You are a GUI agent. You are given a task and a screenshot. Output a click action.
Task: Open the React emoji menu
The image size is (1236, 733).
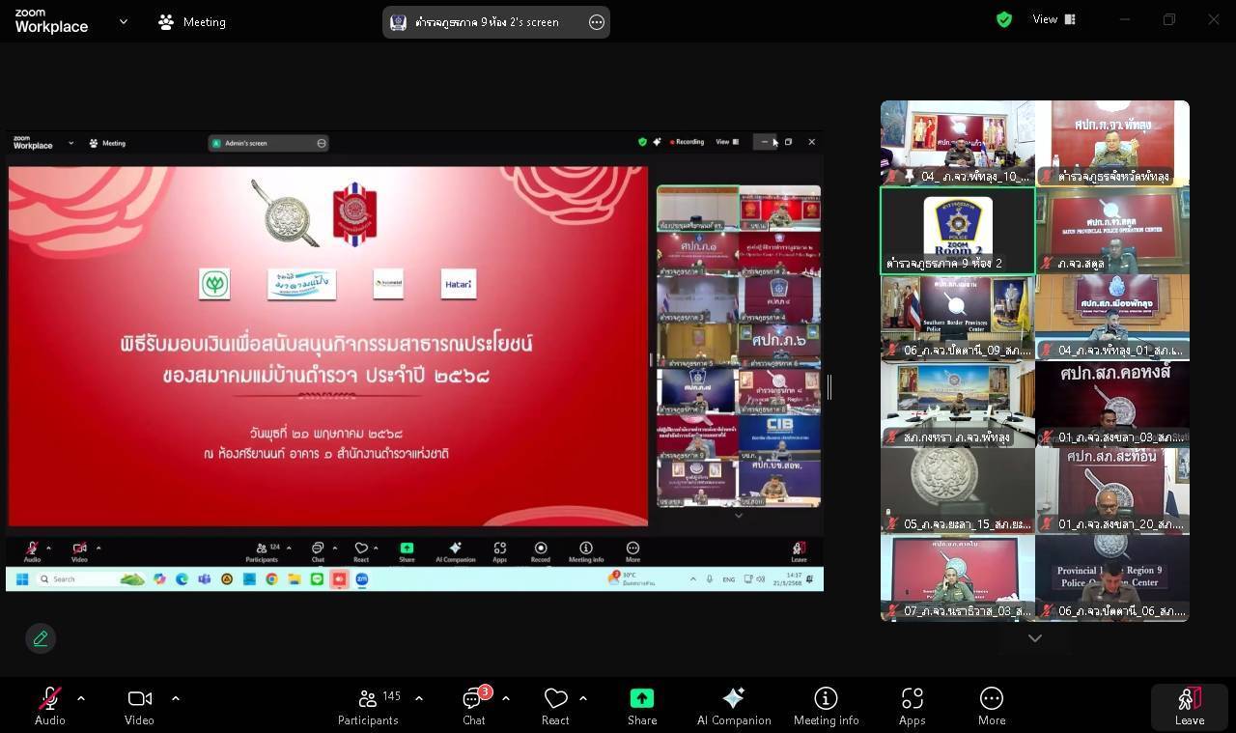(x=555, y=705)
